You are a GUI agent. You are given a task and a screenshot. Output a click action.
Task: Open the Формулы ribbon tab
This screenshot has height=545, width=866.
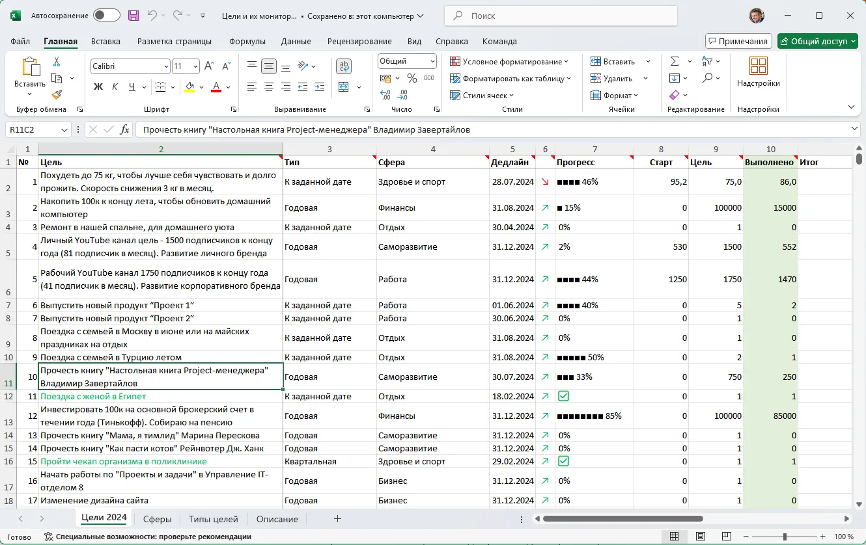point(247,41)
